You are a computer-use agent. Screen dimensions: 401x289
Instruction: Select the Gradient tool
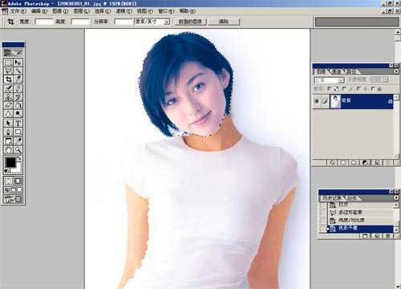(18, 105)
